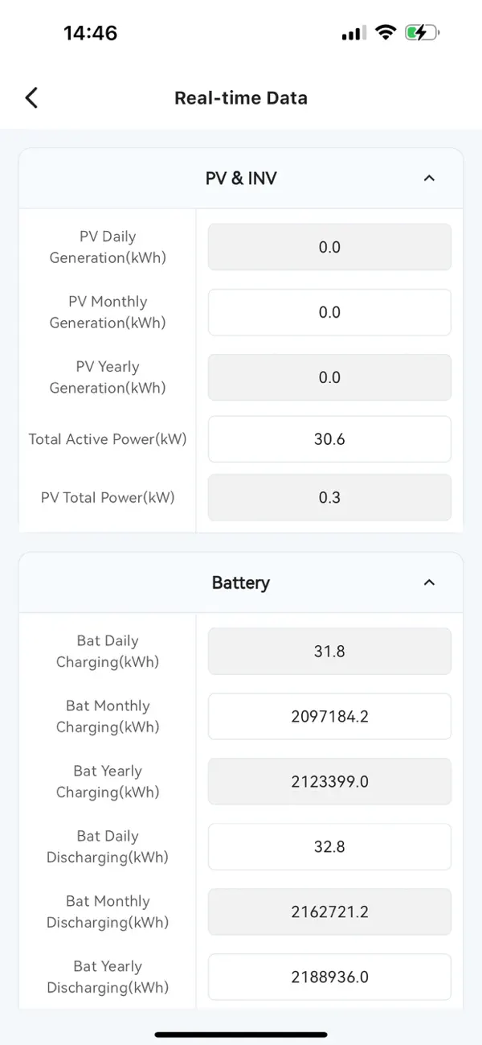Tap the charging battery status icon

point(420,33)
